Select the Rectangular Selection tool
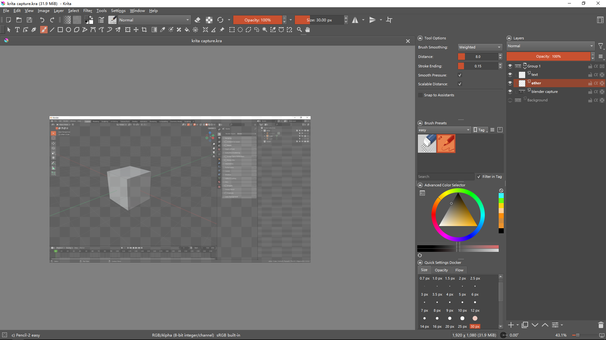The image size is (606, 340). coord(232,30)
